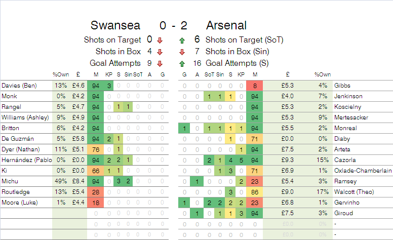Select the Arsenal team title
Image resolution: width=393 pixels, height=240 pixels.
click(226, 25)
